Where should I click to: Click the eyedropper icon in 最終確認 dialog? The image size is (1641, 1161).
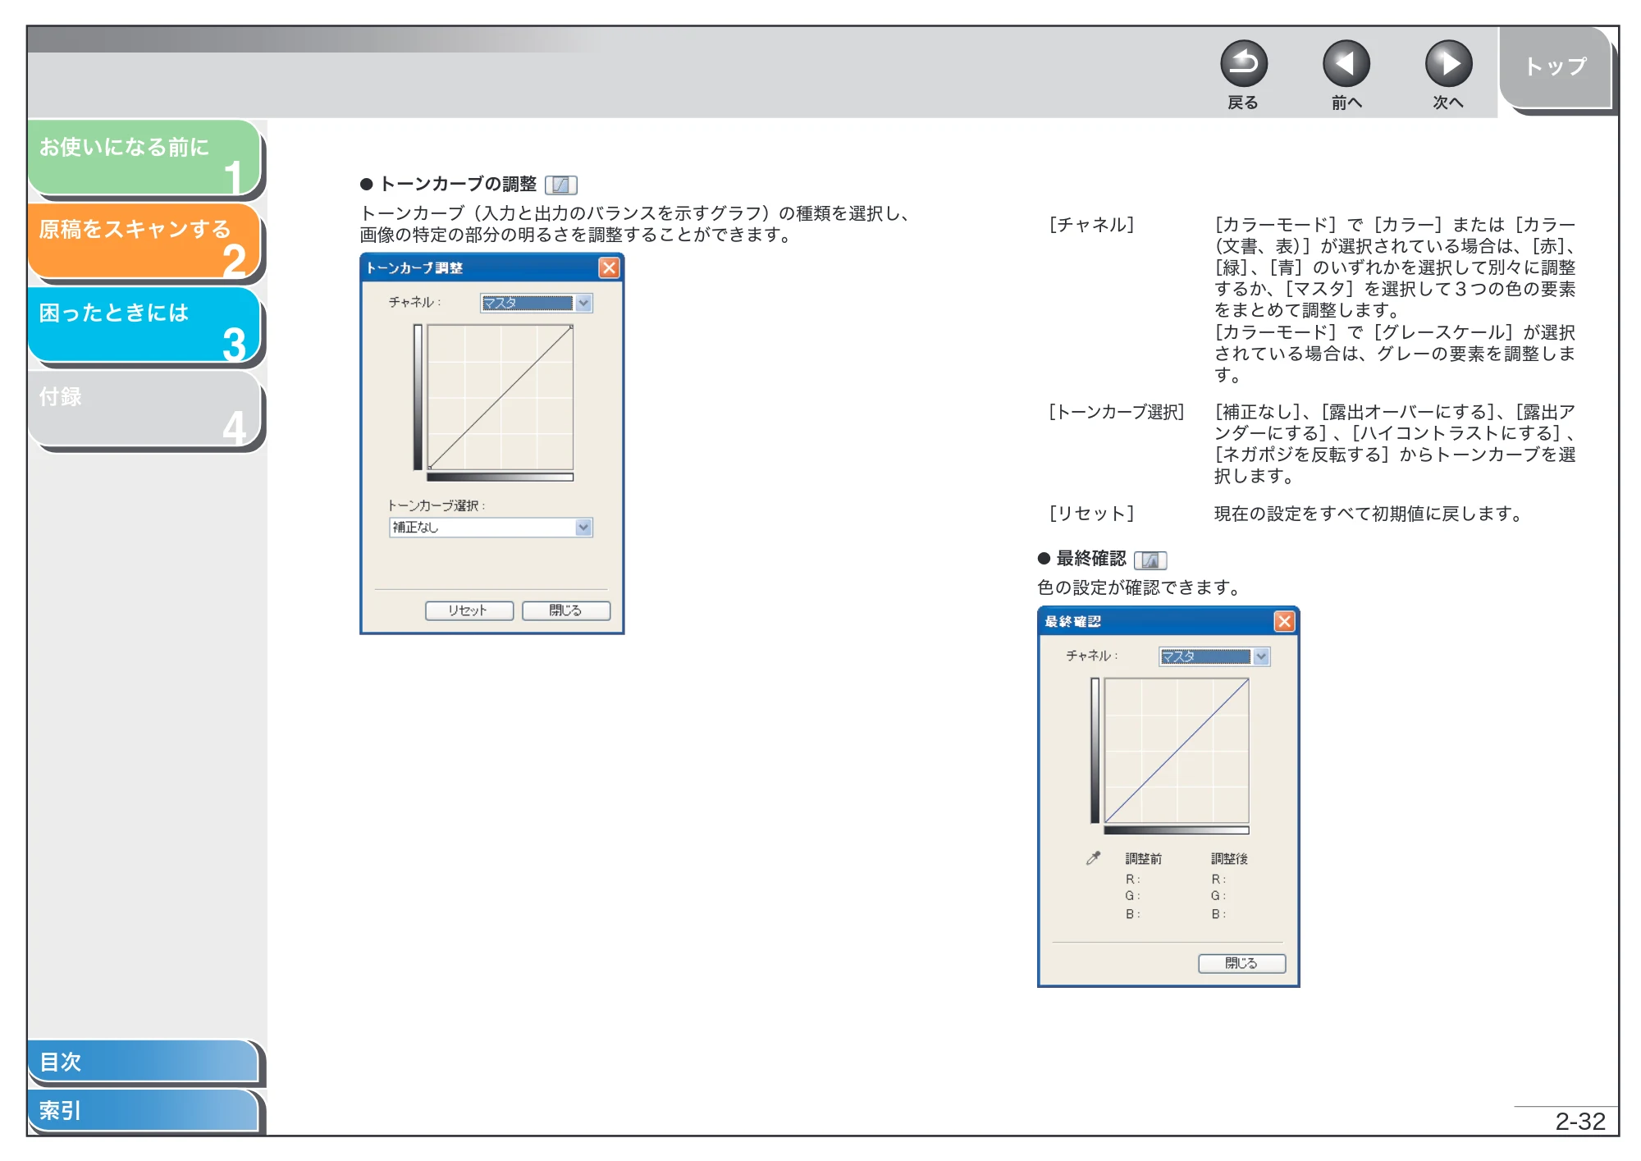pyautogui.click(x=1093, y=858)
